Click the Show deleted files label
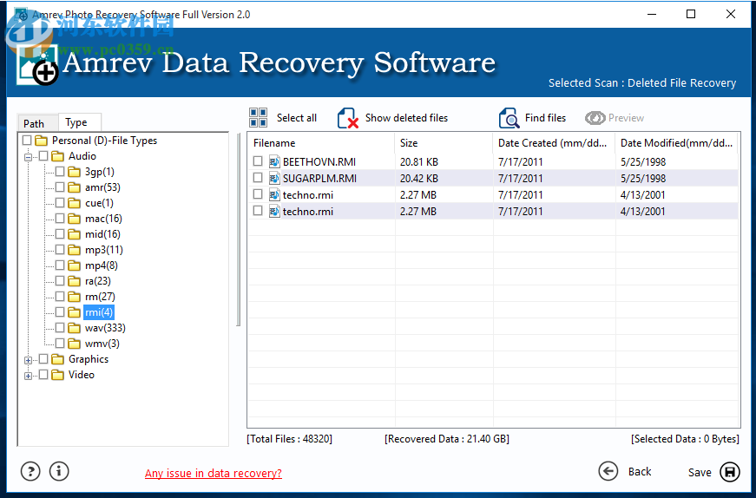Image resolution: width=756 pixels, height=498 pixels. [x=406, y=118]
